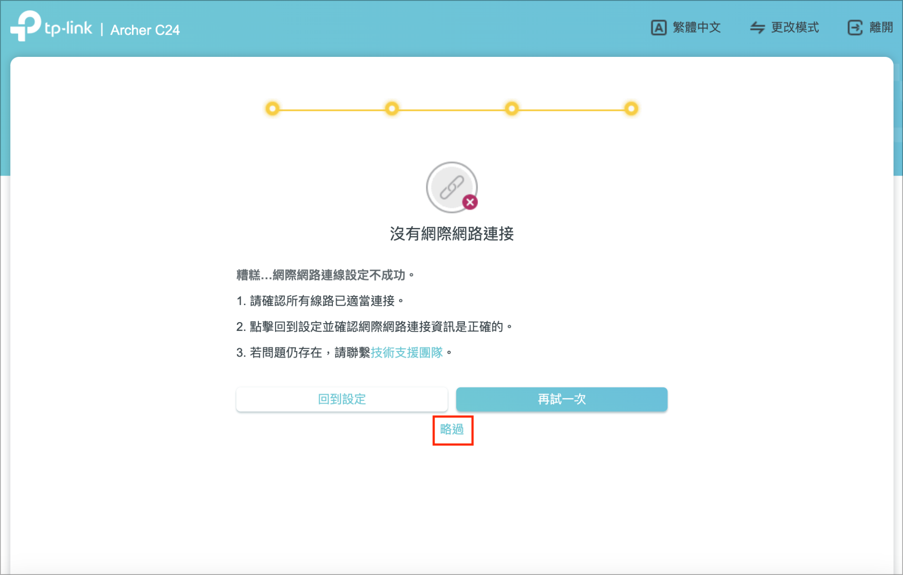Click the language icon beside 繁體中文
903x575 pixels.
(x=658, y=28)
